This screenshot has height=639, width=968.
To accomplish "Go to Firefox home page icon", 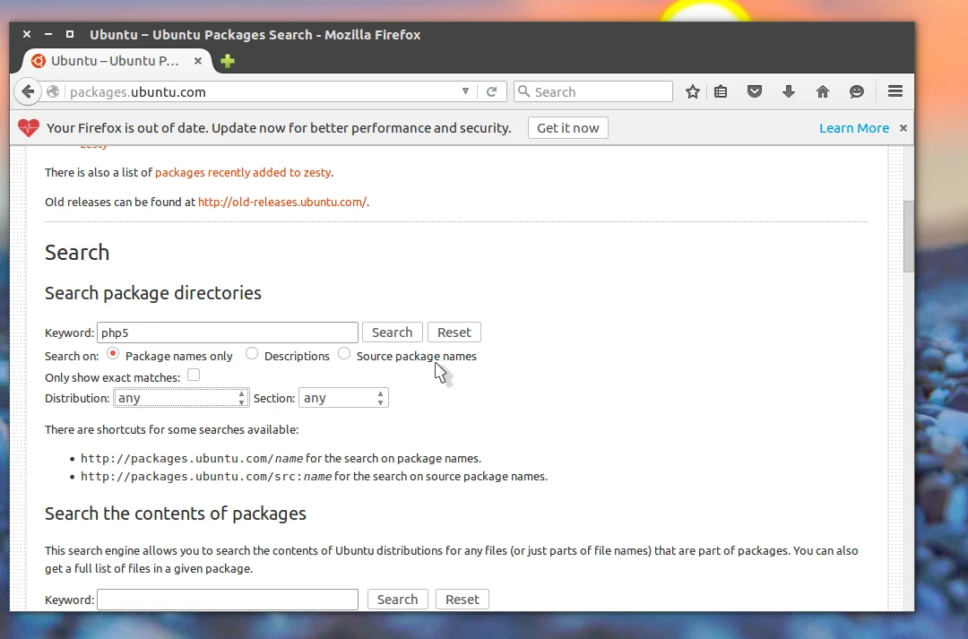I will click(822, 92).
